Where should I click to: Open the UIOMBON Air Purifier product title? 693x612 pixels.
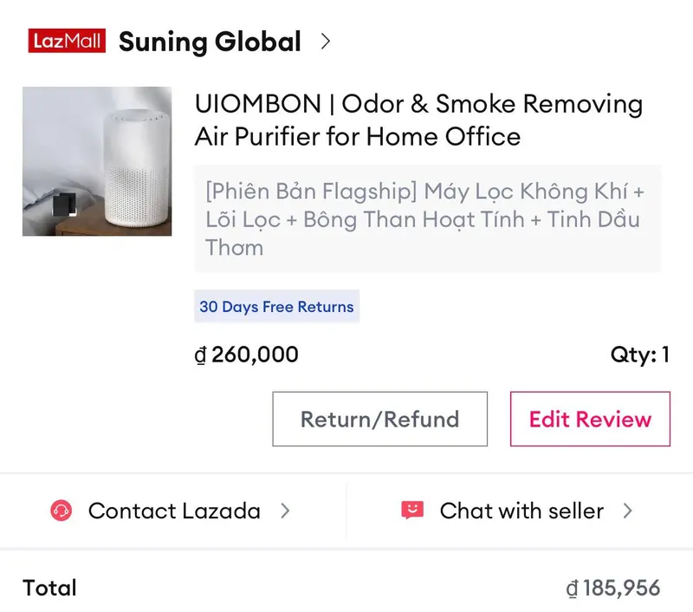click(418, 120)
